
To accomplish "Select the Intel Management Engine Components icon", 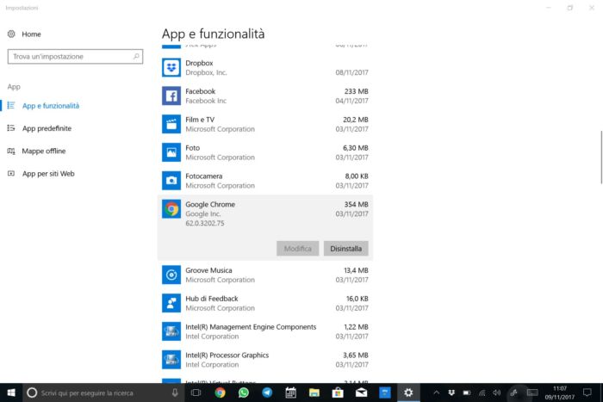I will pos(171,331).
